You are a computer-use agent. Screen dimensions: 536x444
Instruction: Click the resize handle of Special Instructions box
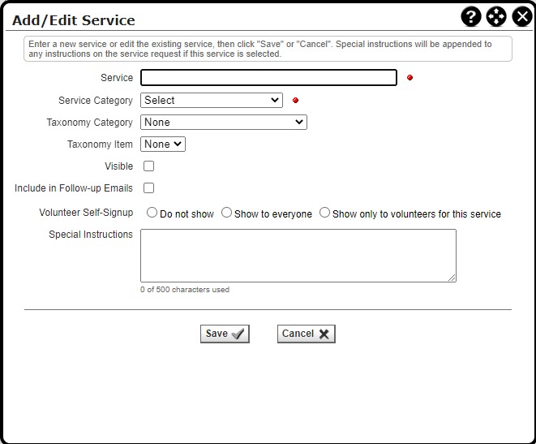tap(452, 278)
